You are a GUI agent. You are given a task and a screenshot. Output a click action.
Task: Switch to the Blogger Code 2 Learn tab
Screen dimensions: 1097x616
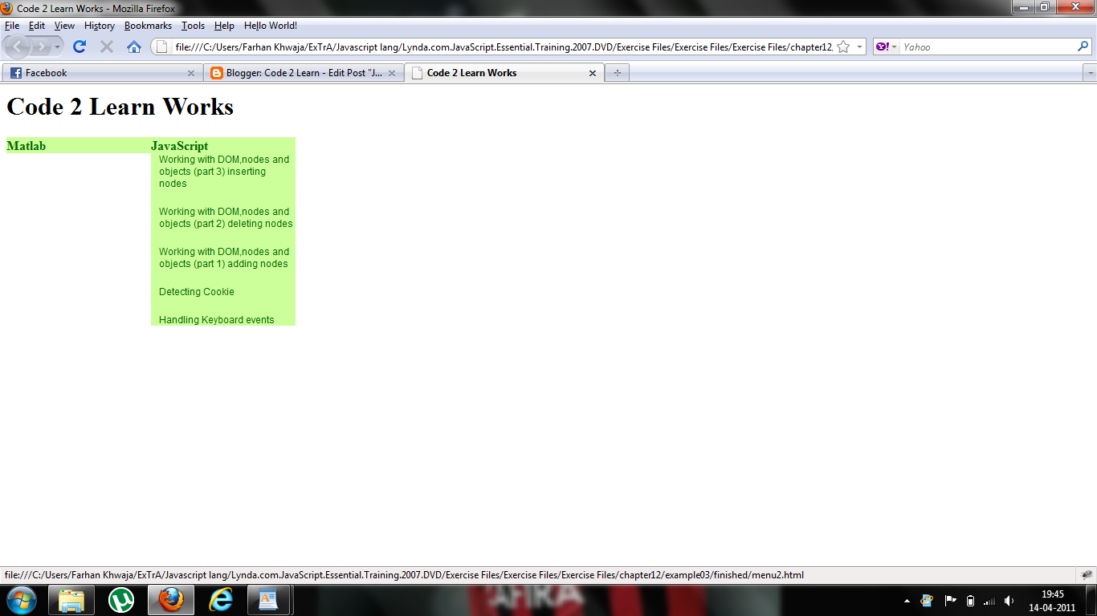[x=303, y=73]
